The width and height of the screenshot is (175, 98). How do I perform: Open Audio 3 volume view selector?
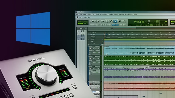[95, 70]
